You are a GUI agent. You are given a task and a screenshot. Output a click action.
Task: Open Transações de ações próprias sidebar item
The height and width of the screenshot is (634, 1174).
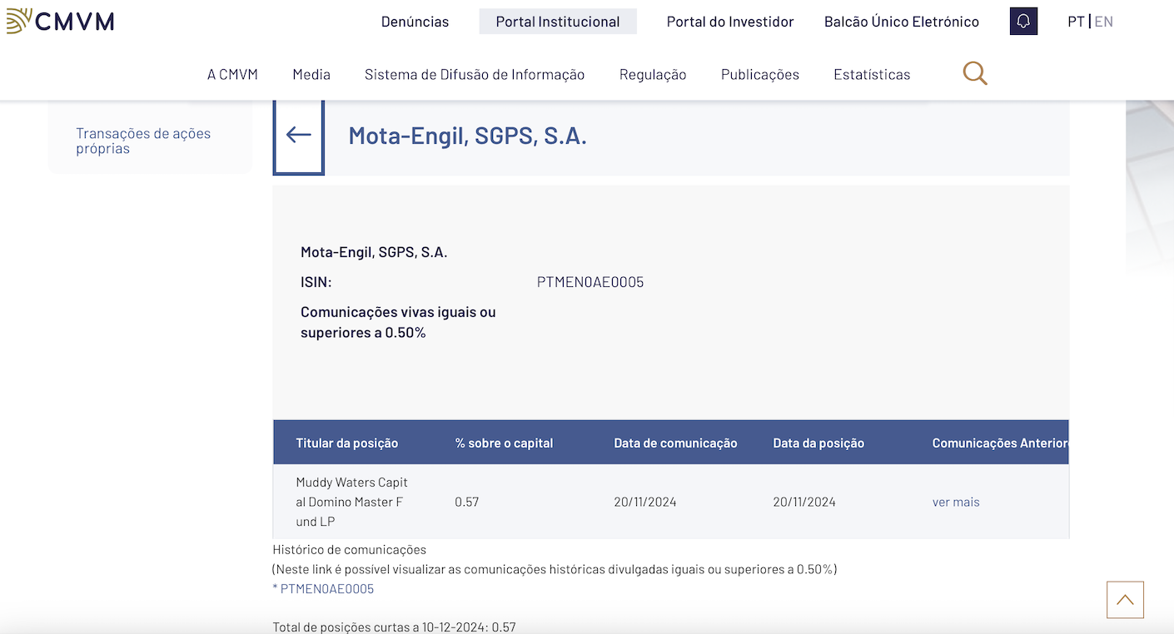[x=143, y=141]
